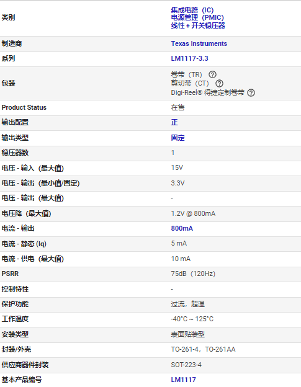This screenshot has height=387, width=301.
Task: Open the LM1117 base product number link
Action: click(x=183, y=380)
